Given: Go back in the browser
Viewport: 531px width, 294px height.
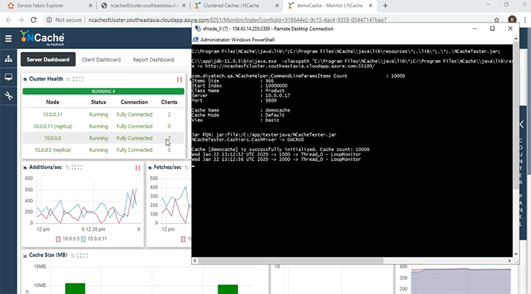Looking at the screenshot, I should pos(8,20).
